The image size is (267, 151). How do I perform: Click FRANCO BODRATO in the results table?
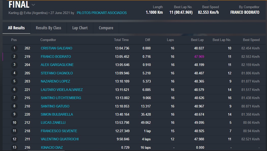point(56,57)
